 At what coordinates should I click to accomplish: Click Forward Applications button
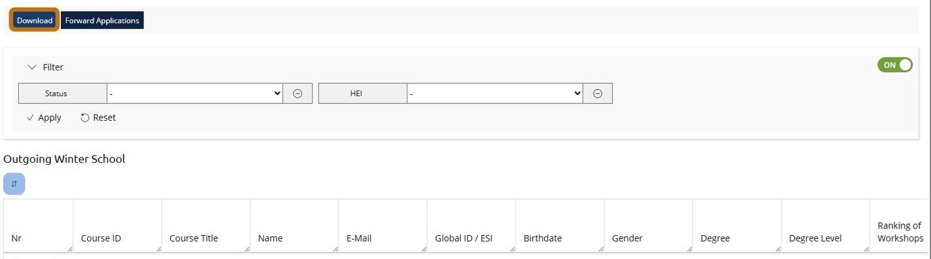point(102,21)
